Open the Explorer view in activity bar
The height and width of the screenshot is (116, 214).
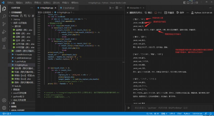(x=4, y=9)
